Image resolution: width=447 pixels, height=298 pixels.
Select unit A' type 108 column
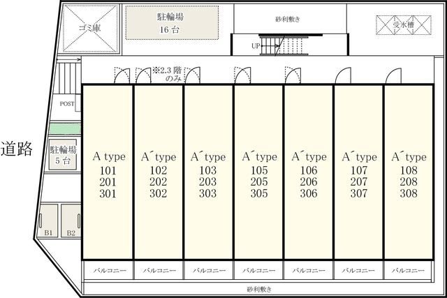(x=409, y=172)
